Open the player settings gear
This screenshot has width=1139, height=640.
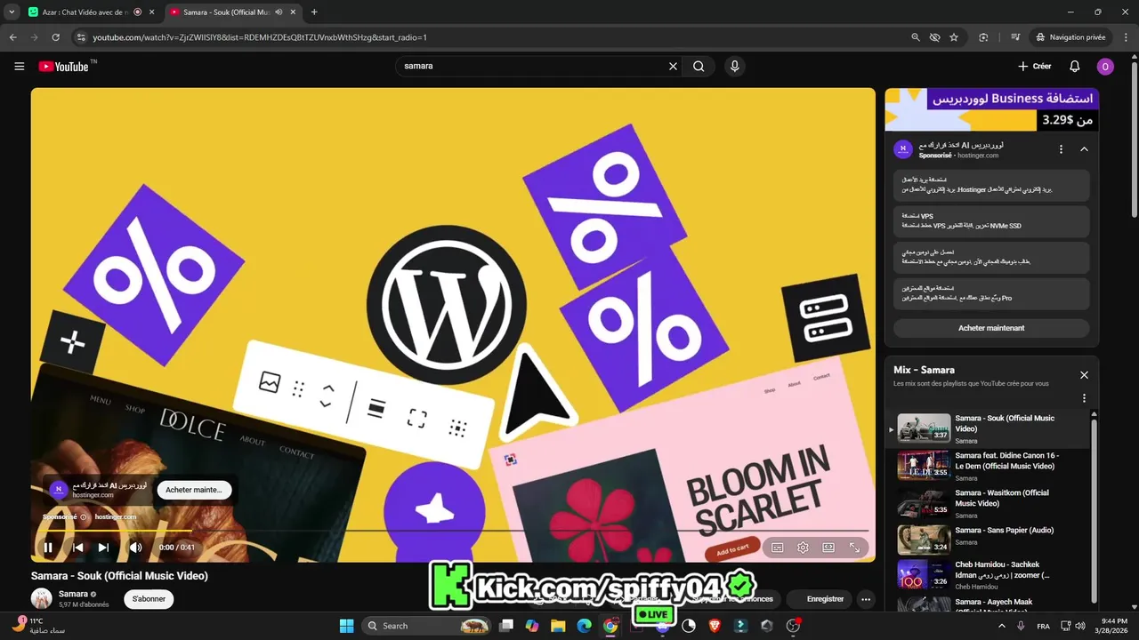click(x=803, y=548)
